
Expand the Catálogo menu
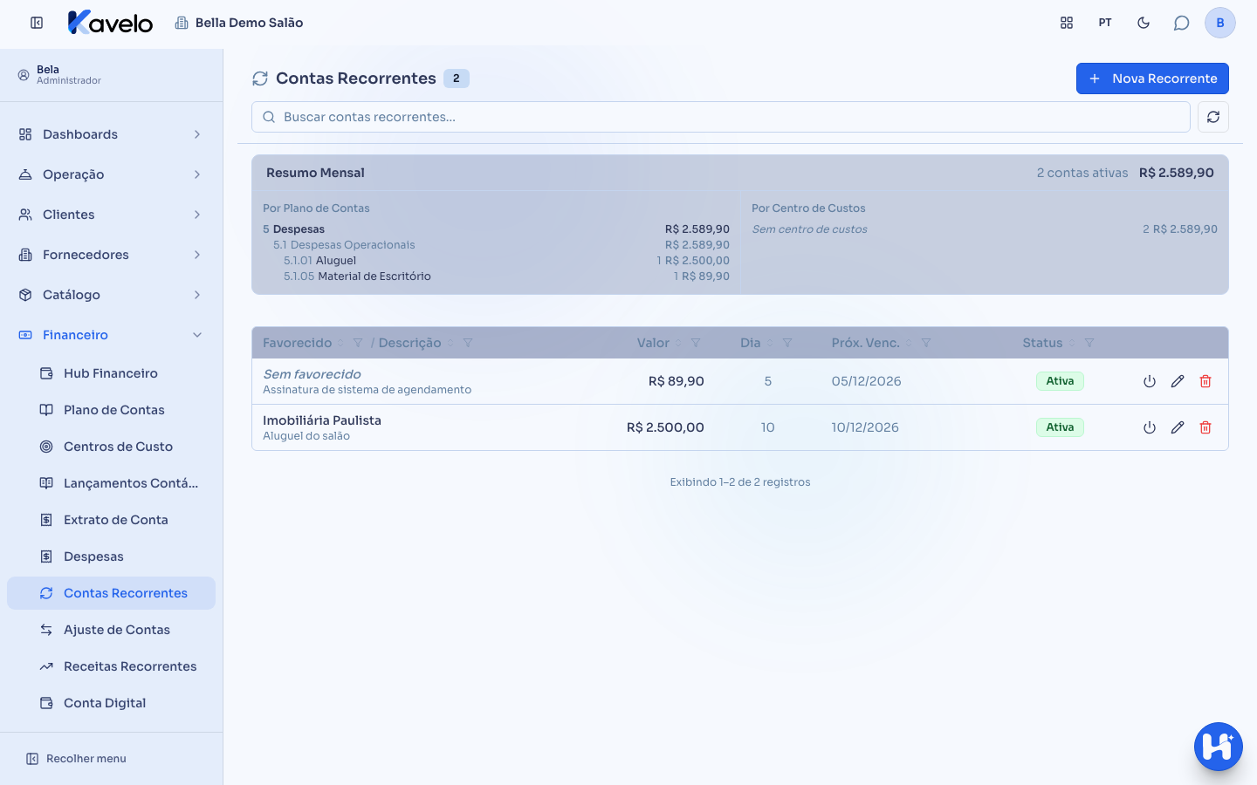click(x=111, y=295)
